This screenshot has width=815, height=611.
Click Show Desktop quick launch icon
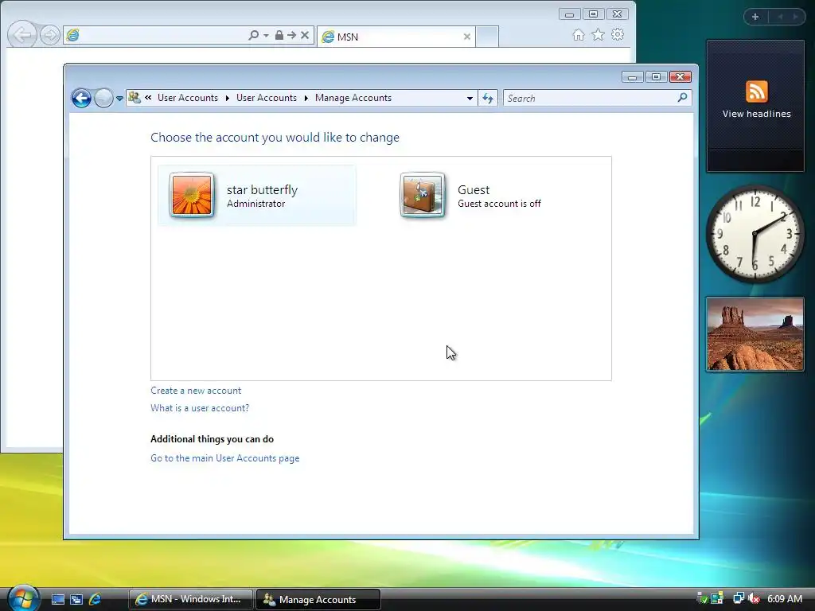tap(57, 599)
